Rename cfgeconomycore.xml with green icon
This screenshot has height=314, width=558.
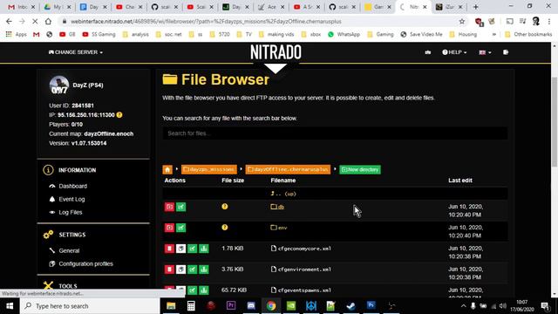point(192,249)
